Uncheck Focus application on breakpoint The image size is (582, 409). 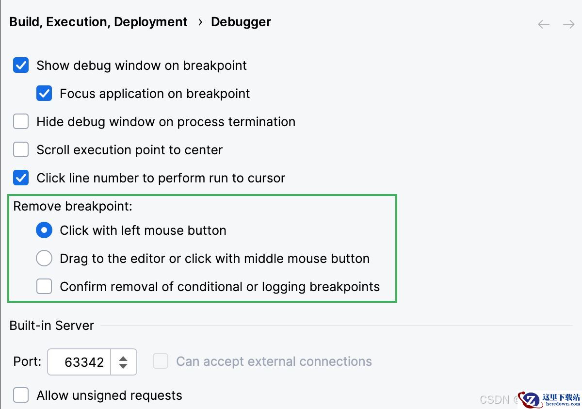(44, 94)
